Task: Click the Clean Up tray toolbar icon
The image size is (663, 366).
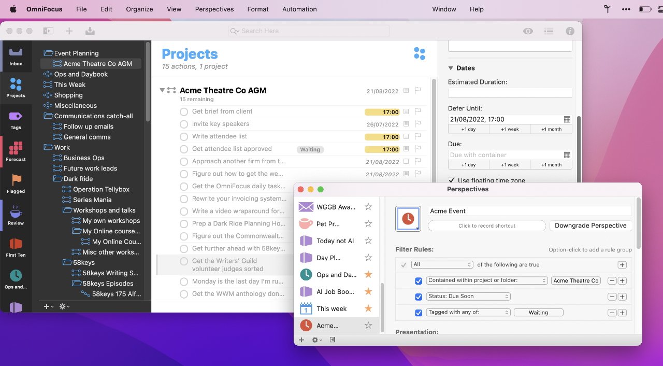Action: point(90,31)
